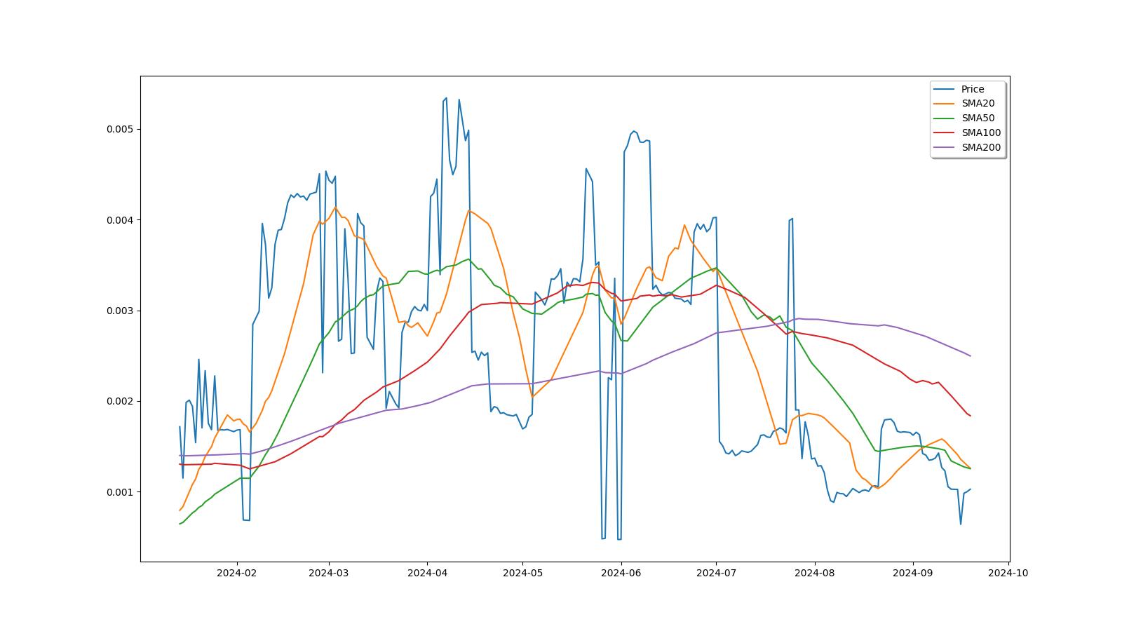Click the SMA200 legend label
Image resolution: width=1122 pixels, height=631 pixels.
pyautogui.click(x=981, y=148)
